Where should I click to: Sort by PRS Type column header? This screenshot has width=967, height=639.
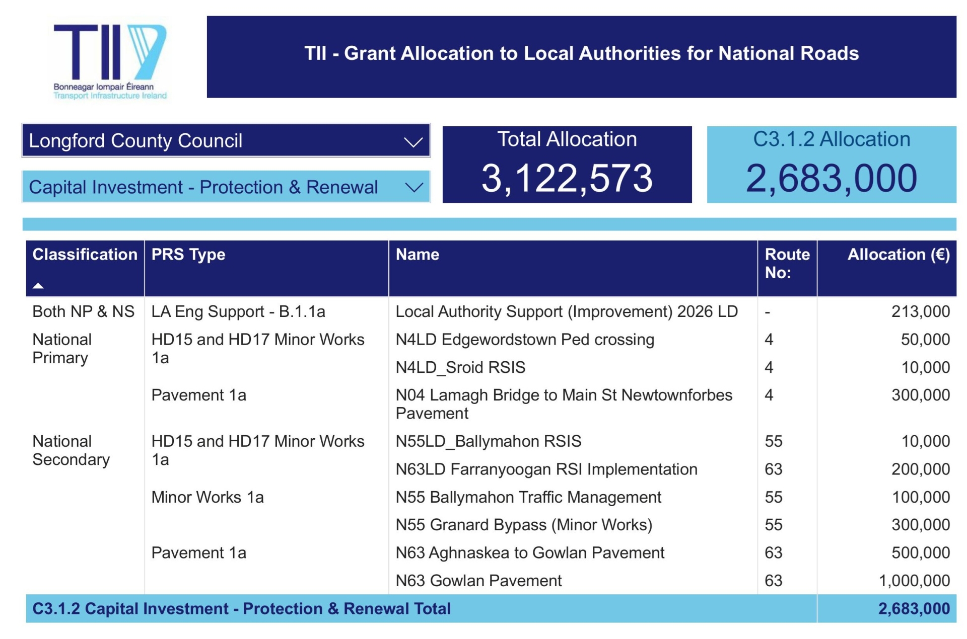coord(188,255)
